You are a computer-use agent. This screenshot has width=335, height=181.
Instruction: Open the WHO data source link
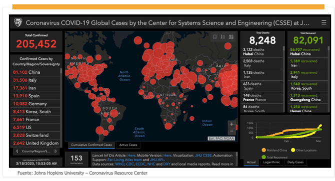pos(119,164)
